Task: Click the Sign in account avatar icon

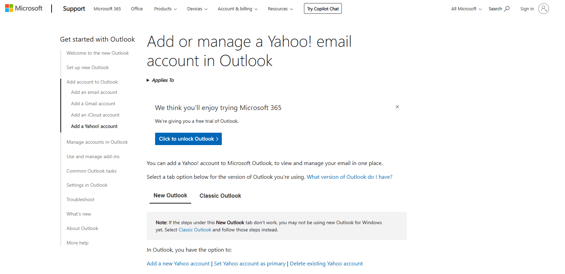Action: [x=543, y=9]
